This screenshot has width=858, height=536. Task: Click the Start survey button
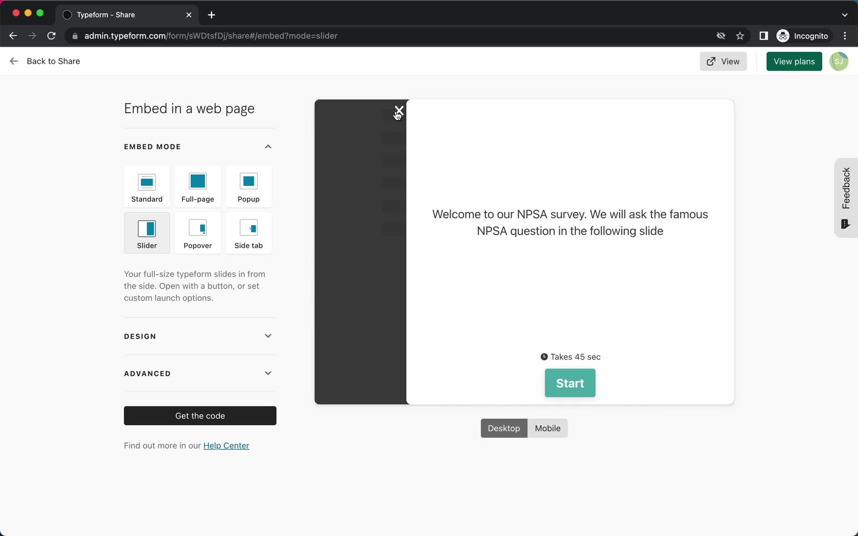pyautogui.click(x=570, y=383)
